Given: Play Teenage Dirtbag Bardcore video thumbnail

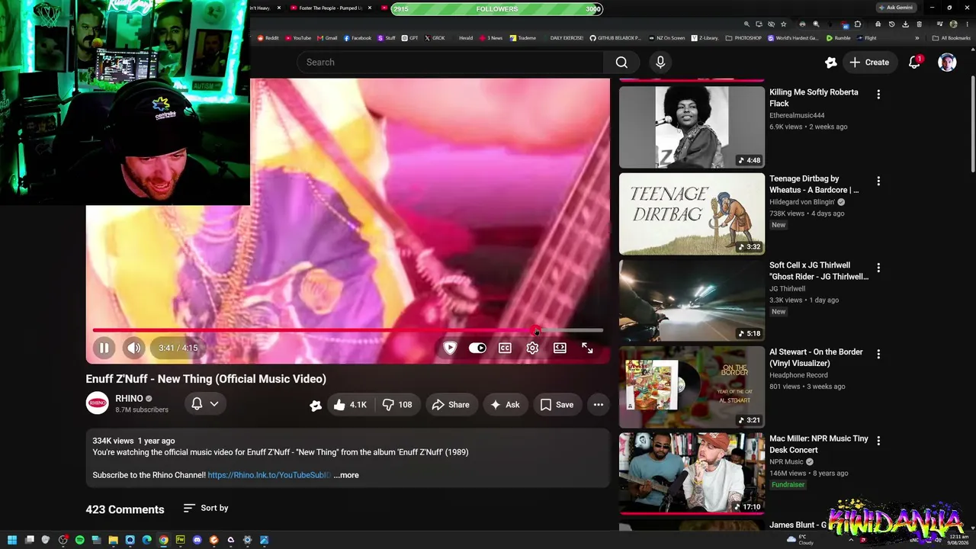Looking at the screenshot, I should (692, 214).
